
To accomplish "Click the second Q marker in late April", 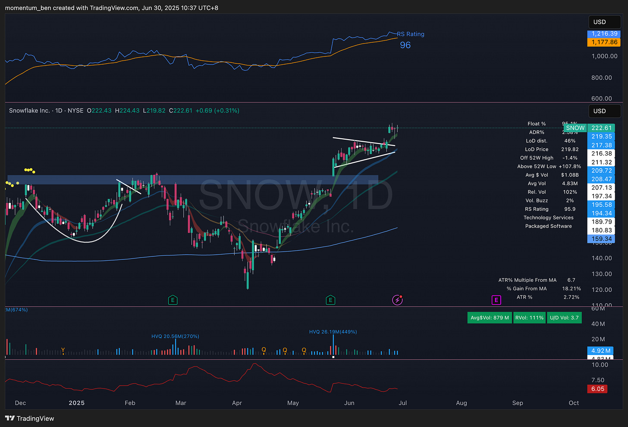I will point(285,350).
